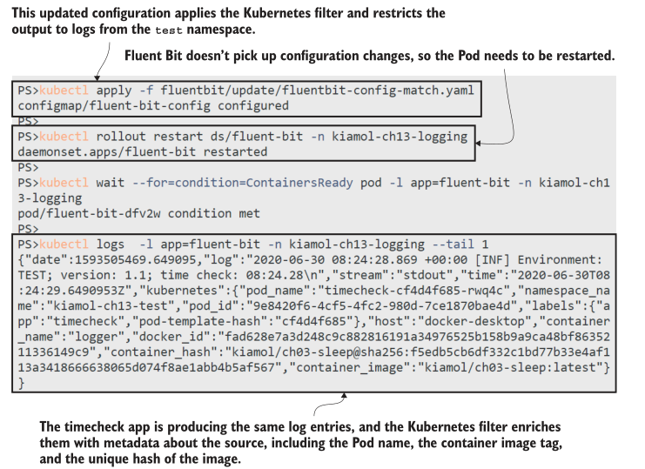Click the top annotation about the updated configuration
The image size is (645, 469).
tap(228, 21)
